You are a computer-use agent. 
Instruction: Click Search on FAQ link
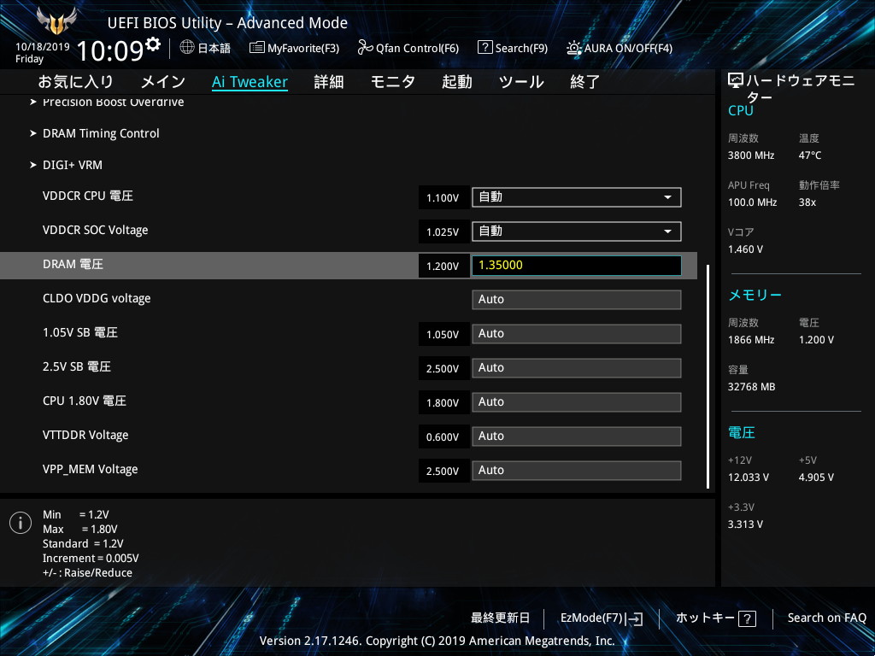(x=826, y=618)
